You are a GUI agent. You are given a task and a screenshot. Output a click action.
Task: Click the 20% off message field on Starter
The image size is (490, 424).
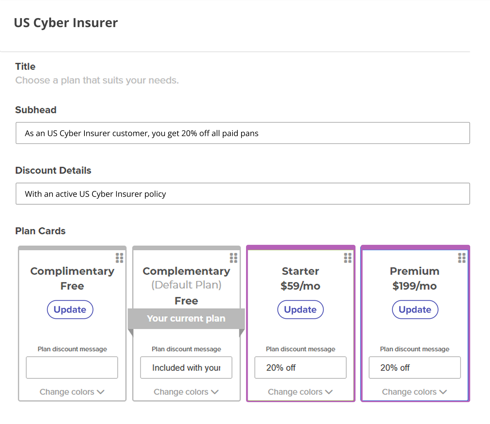(x=300, y=367)
